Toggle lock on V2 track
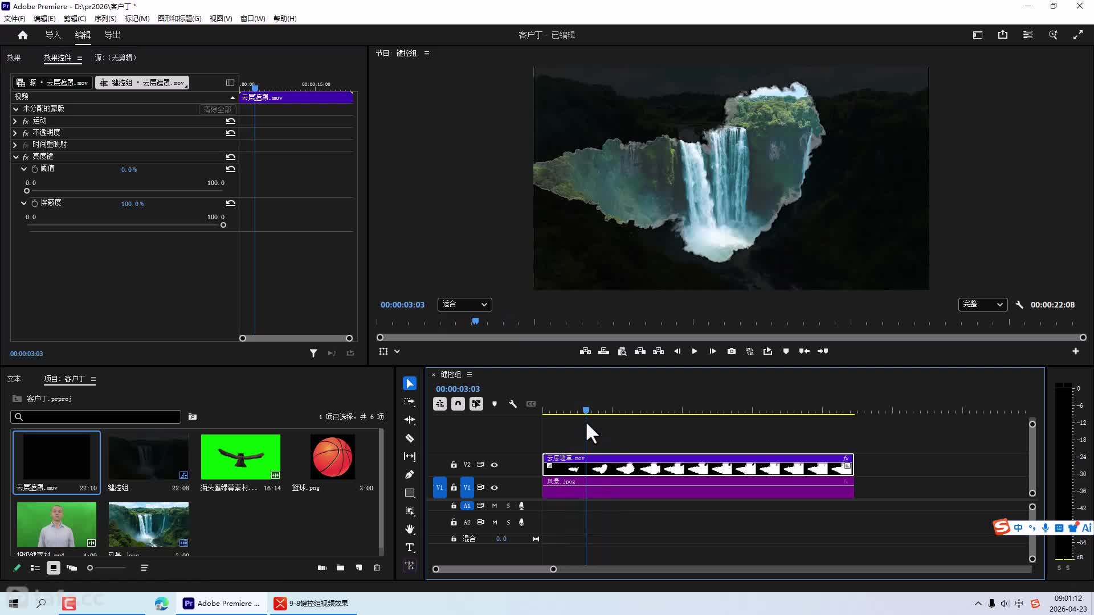Image resolution: width=1094 pixels, height=615 pixels. 454,465
